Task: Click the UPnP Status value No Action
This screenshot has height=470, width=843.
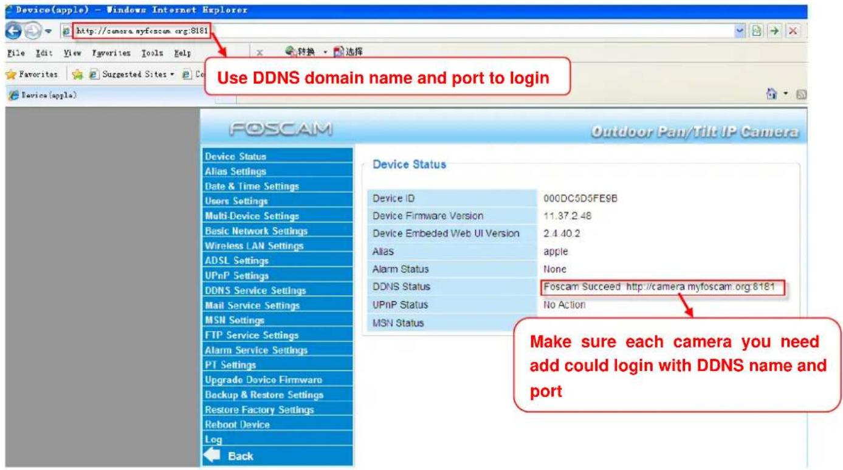Action: pyautogui.click(x=564, y=305)
